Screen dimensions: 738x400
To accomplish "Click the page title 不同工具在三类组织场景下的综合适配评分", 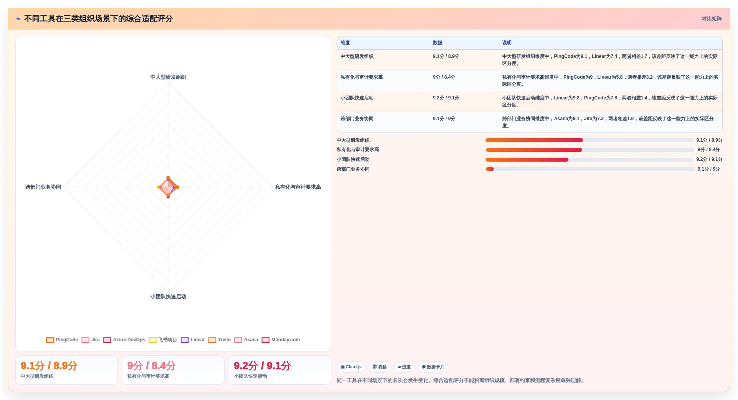I will pyautogui.click(x=99, y=19).
